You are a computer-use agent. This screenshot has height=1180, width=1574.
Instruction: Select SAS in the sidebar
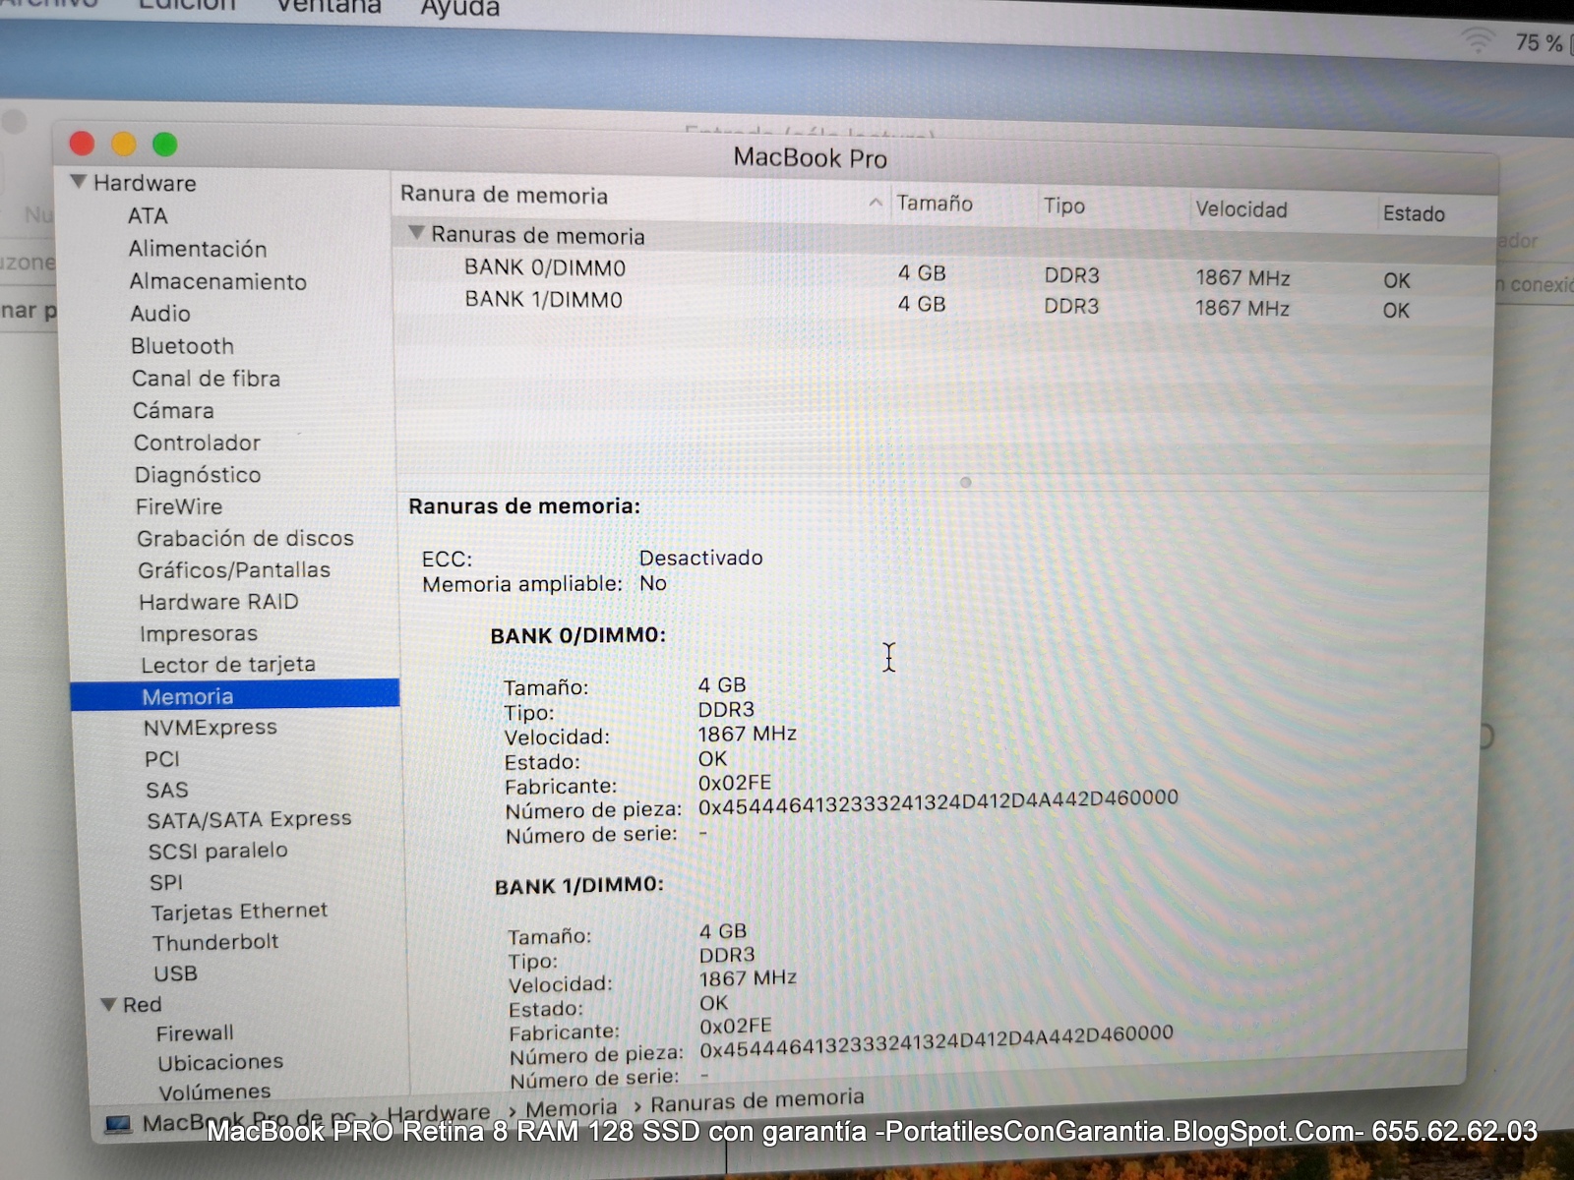[167, 790]
